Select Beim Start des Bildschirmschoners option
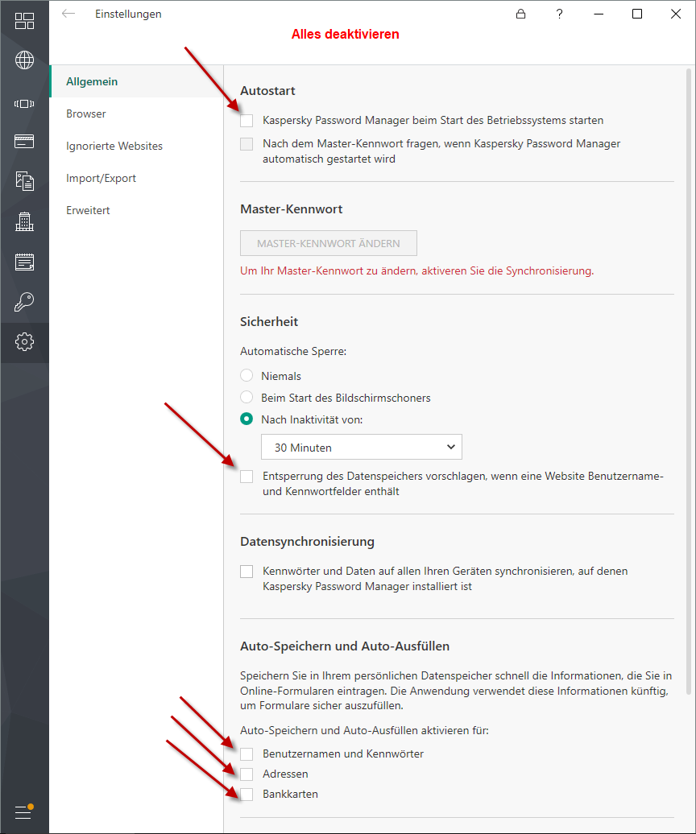This screenshot has height=834, width=696. [x=246, y=398]
